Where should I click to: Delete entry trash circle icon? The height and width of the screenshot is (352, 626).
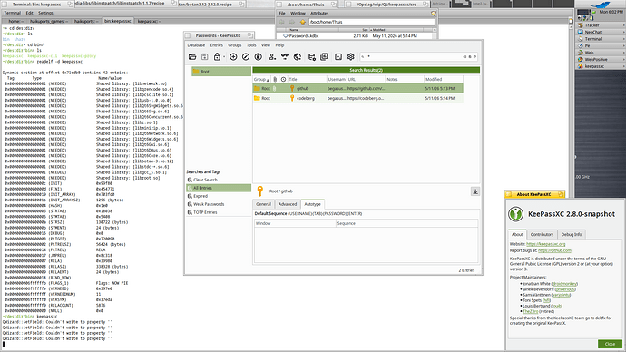click(259, 56)
